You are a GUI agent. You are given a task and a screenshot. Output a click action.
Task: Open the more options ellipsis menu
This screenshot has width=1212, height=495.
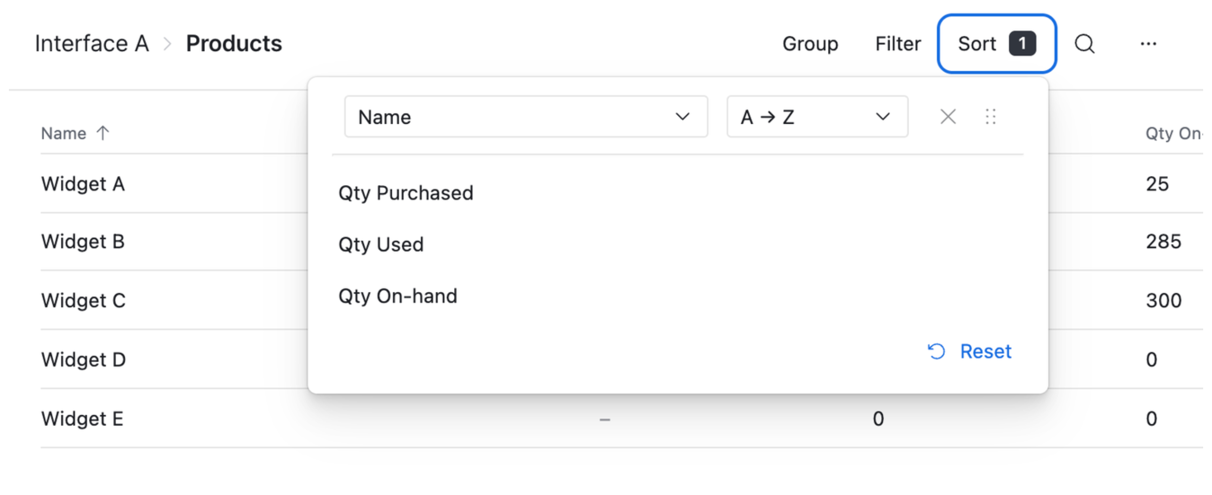pos(1148,44)
